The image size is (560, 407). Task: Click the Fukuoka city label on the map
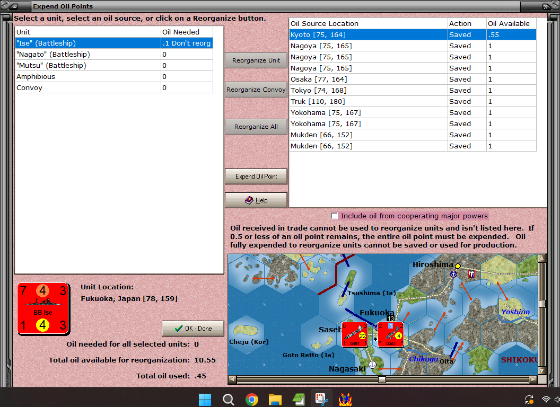click(377, 313)
